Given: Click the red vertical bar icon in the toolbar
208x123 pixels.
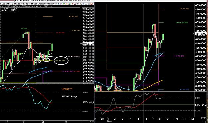Looking at the screenshot, I should pos(72,4).
